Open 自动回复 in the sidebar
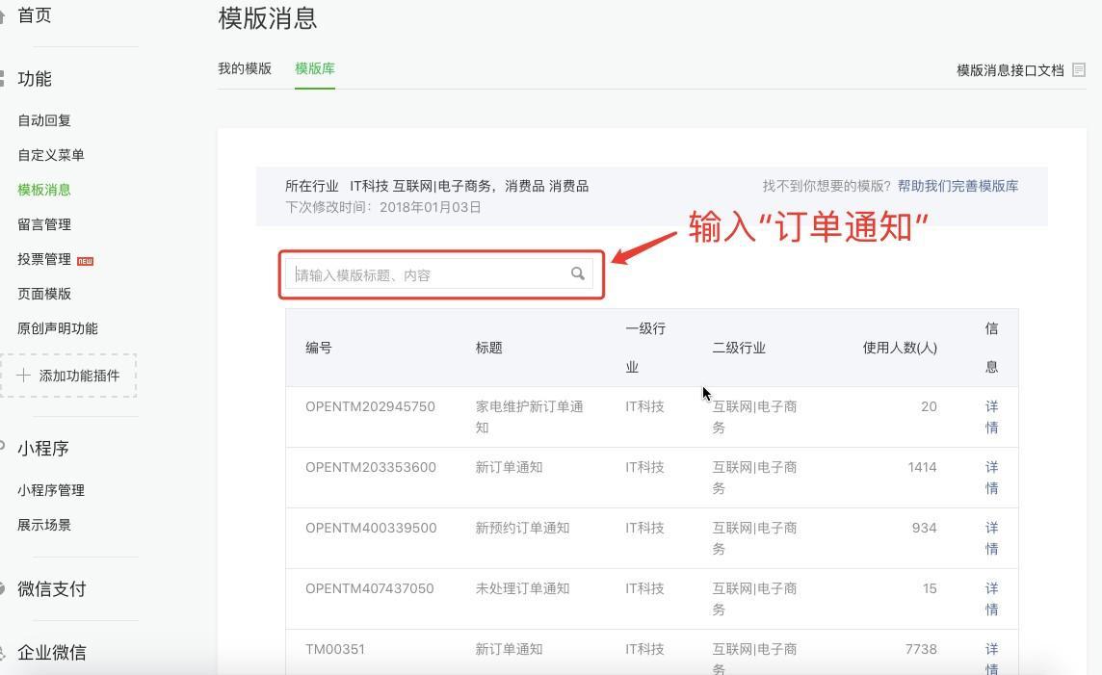This screenshot has width=1102, height=675. coord(44,120)
